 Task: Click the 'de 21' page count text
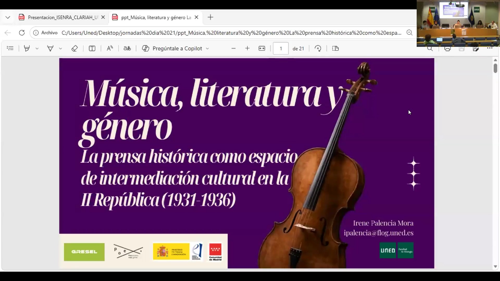[x=298, y=49]
